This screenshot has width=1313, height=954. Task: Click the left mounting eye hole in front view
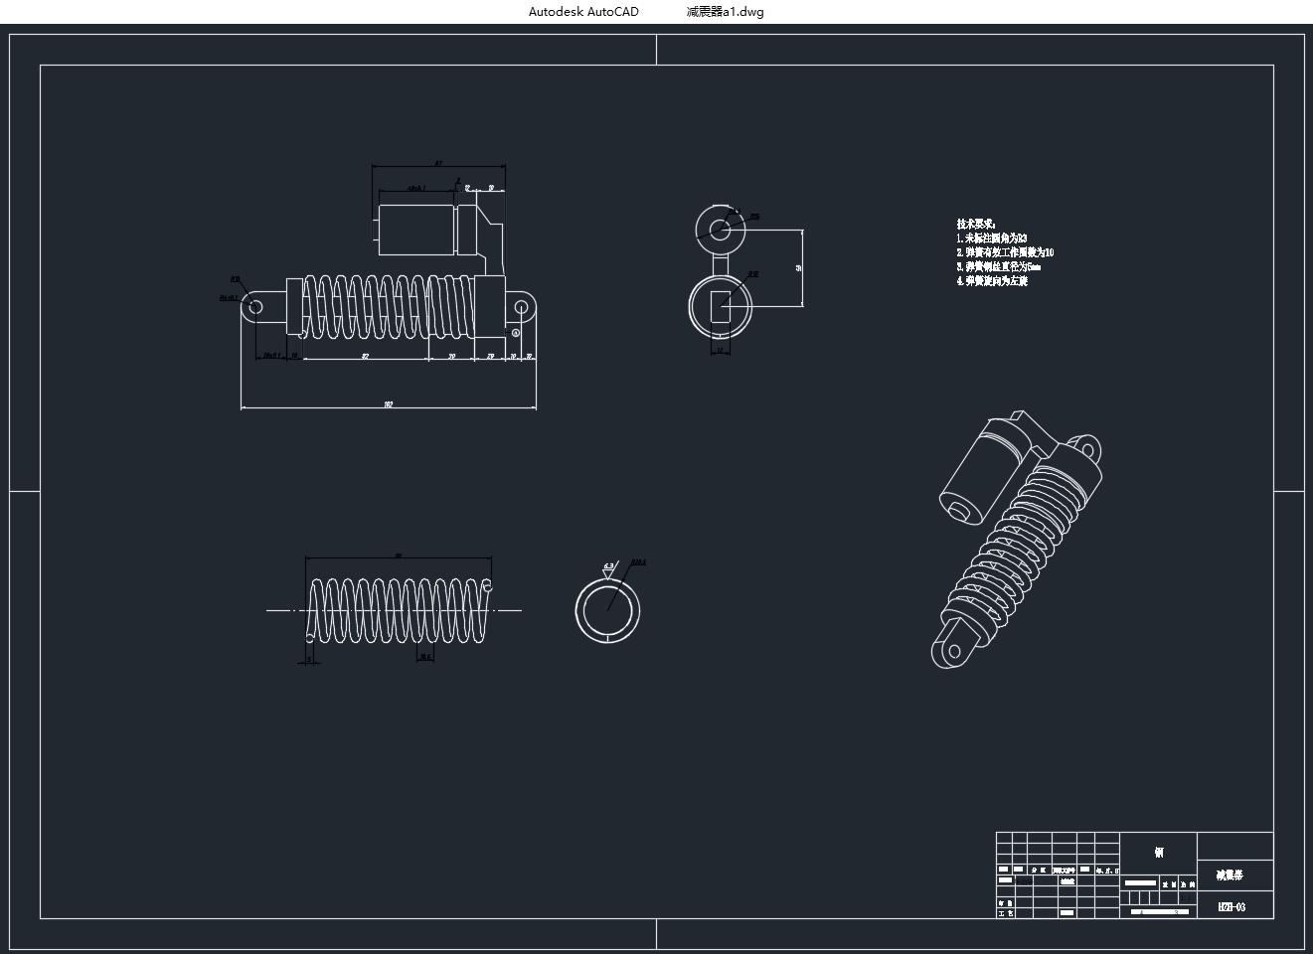255,307
